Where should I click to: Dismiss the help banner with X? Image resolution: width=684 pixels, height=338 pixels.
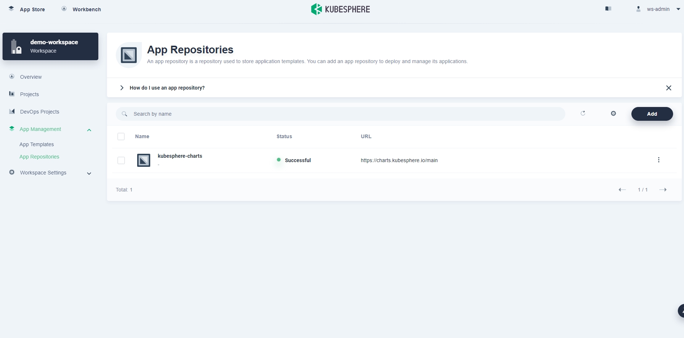(x=668, y=88)
